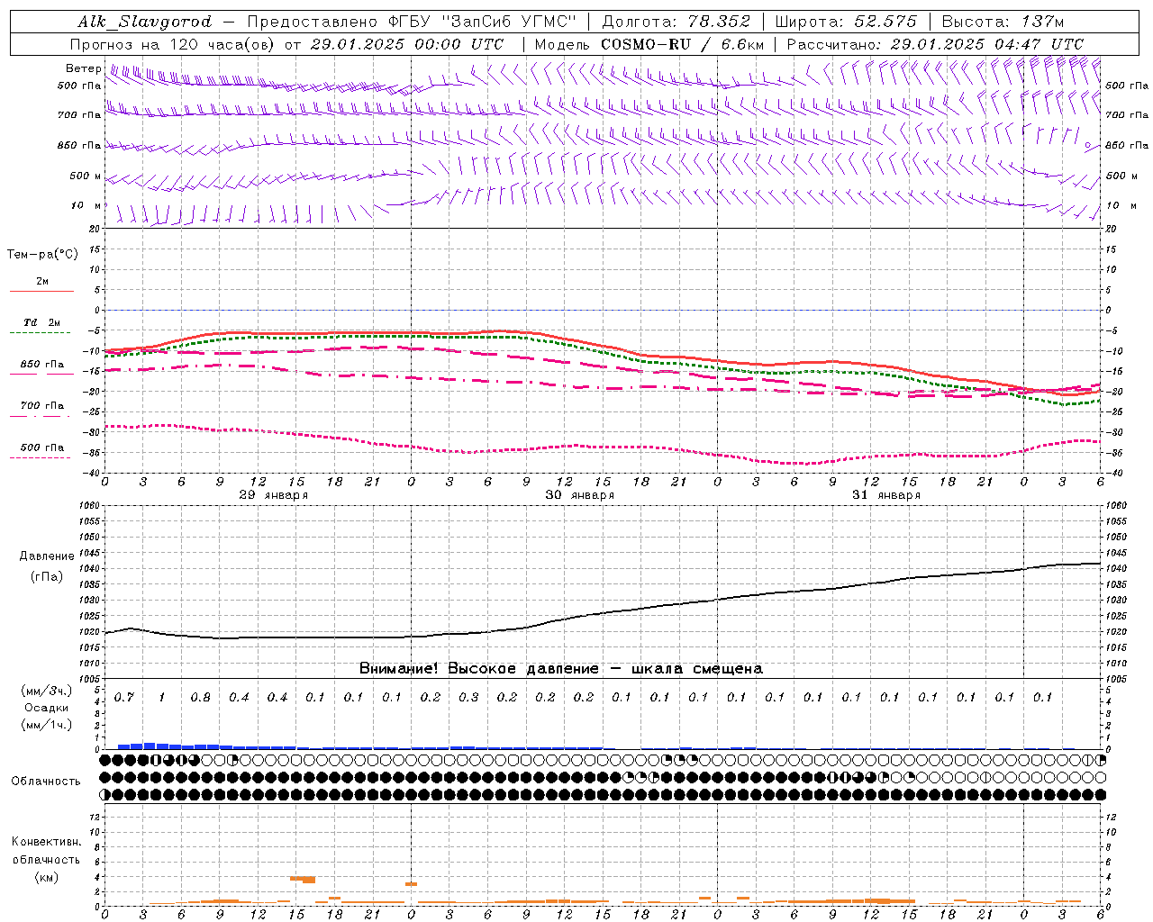The height and width of the screenshot is (922, 1153).
Task: Click the 850 гПа temperature legend entry
Action: click(x=41, y=365)
